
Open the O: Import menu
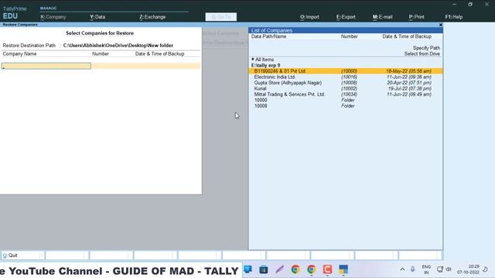point(309,17)
